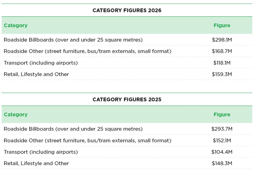Click Transport row in 2025 table
Image resolution: width=254 pixels, height=177 pixels.
(127, 152)
